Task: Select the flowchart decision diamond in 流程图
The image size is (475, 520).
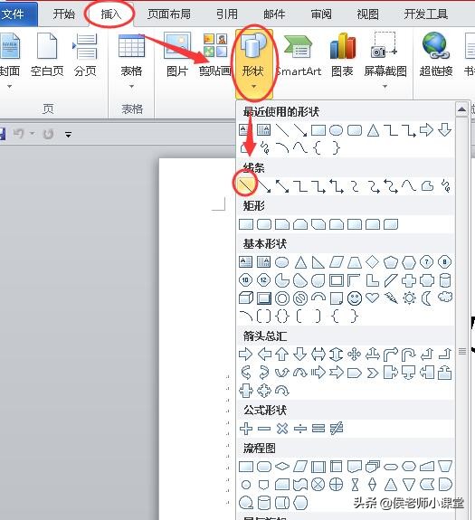Action: pyautogui.click(x=282, y=467)
